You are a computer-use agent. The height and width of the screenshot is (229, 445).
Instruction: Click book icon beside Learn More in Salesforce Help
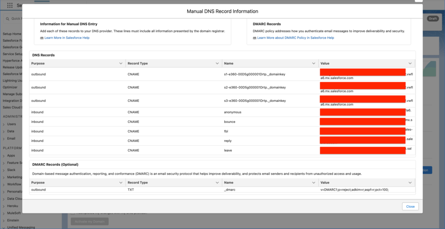pos(42,38)
